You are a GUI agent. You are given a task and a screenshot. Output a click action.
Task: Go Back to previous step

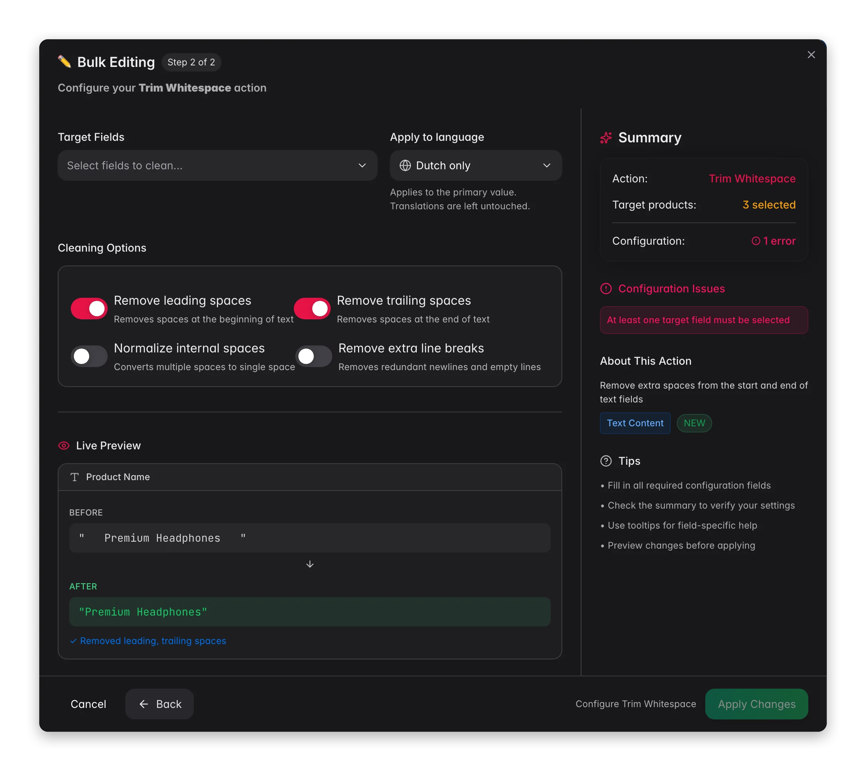tap(159, 704)
